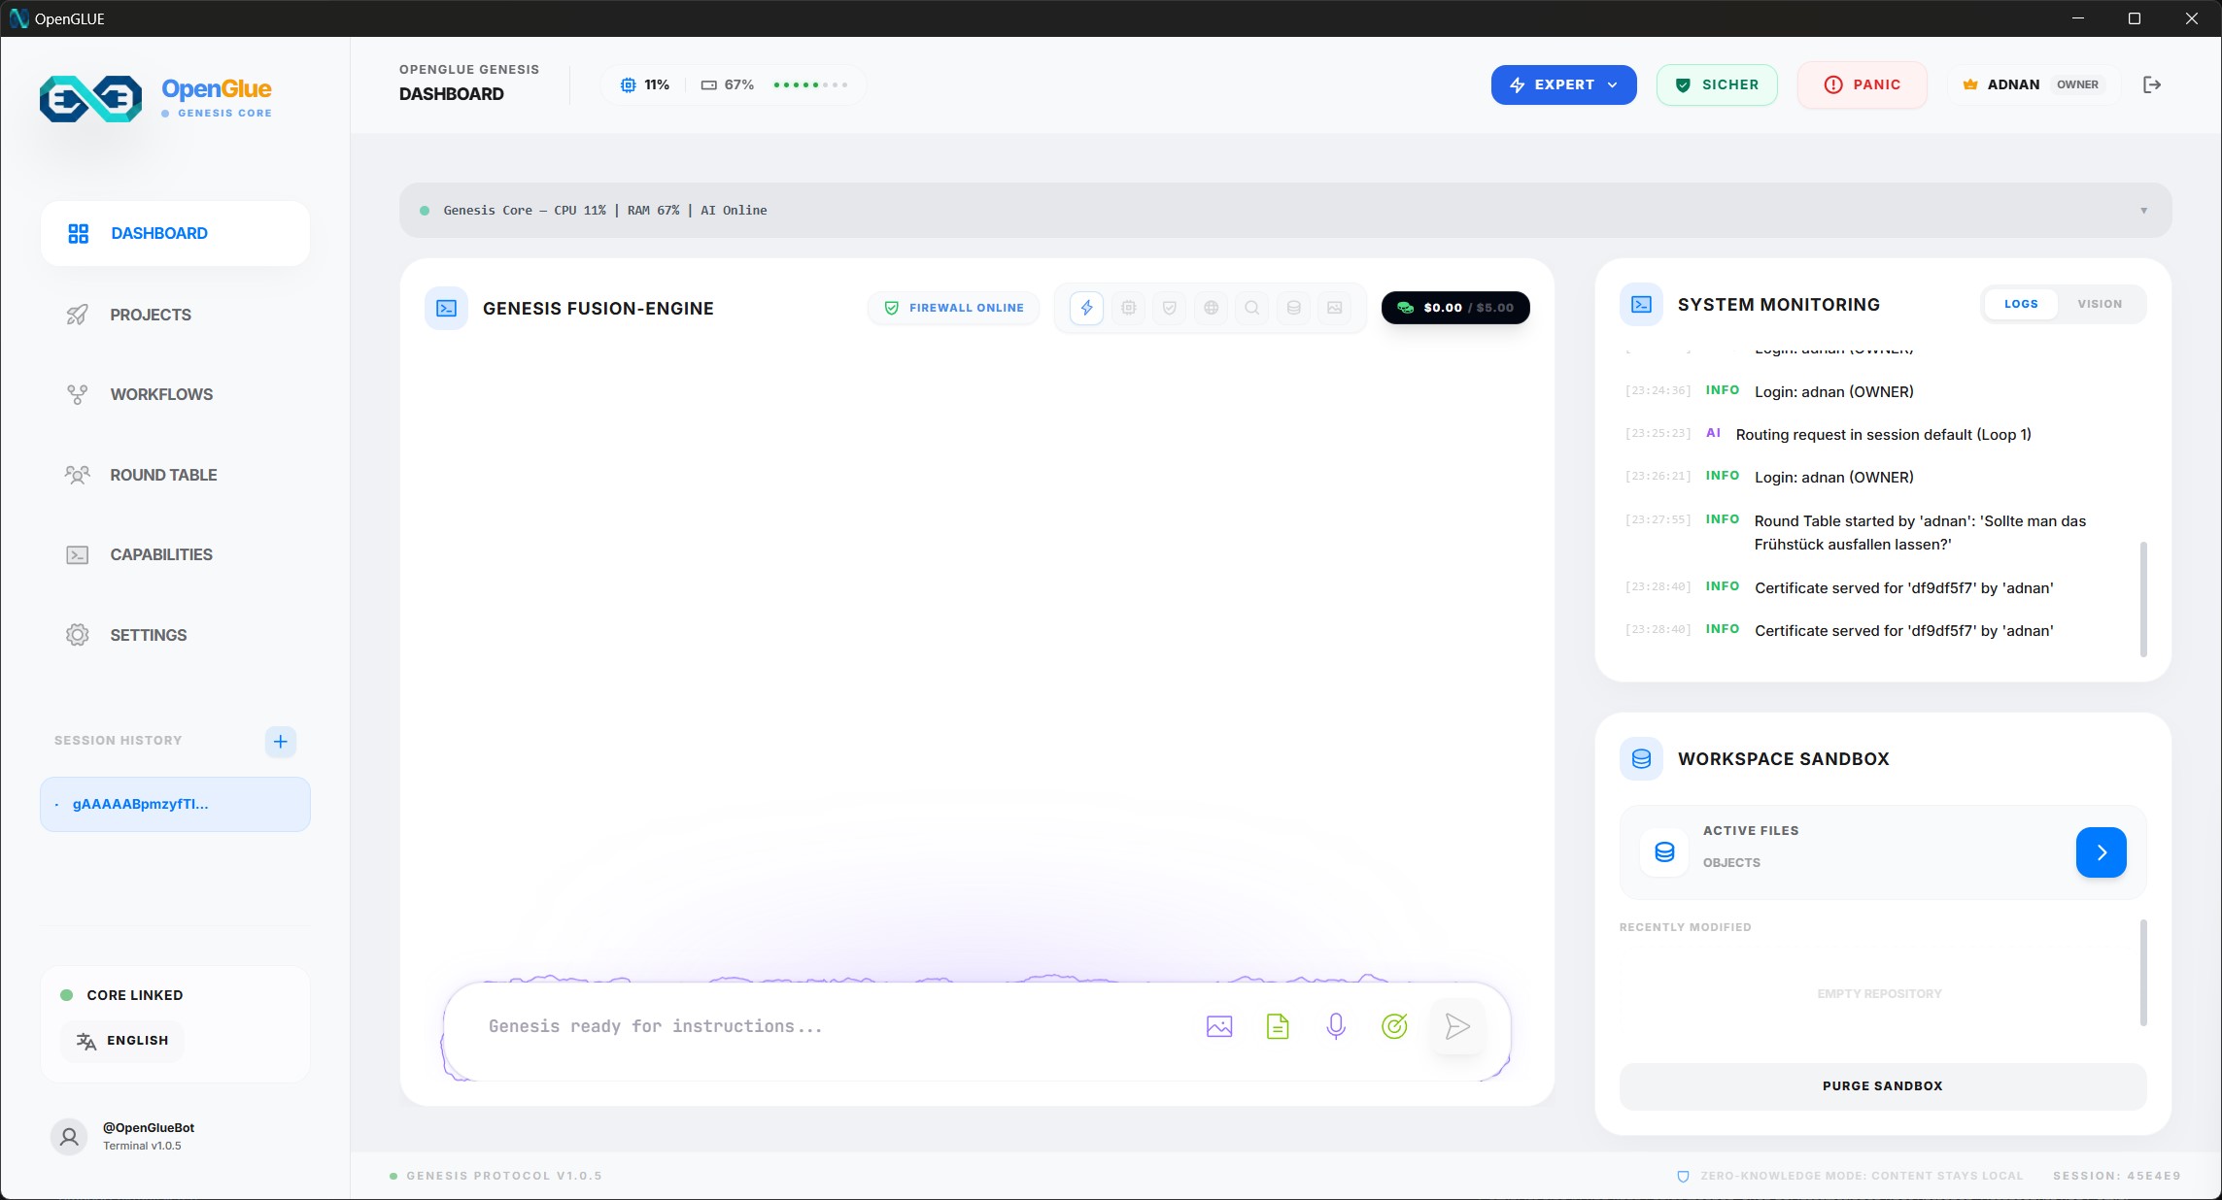Open the Round Table page
The height and width of the screenshot is (1200, 2222).
pyautogui.click(x=175, y=475)
